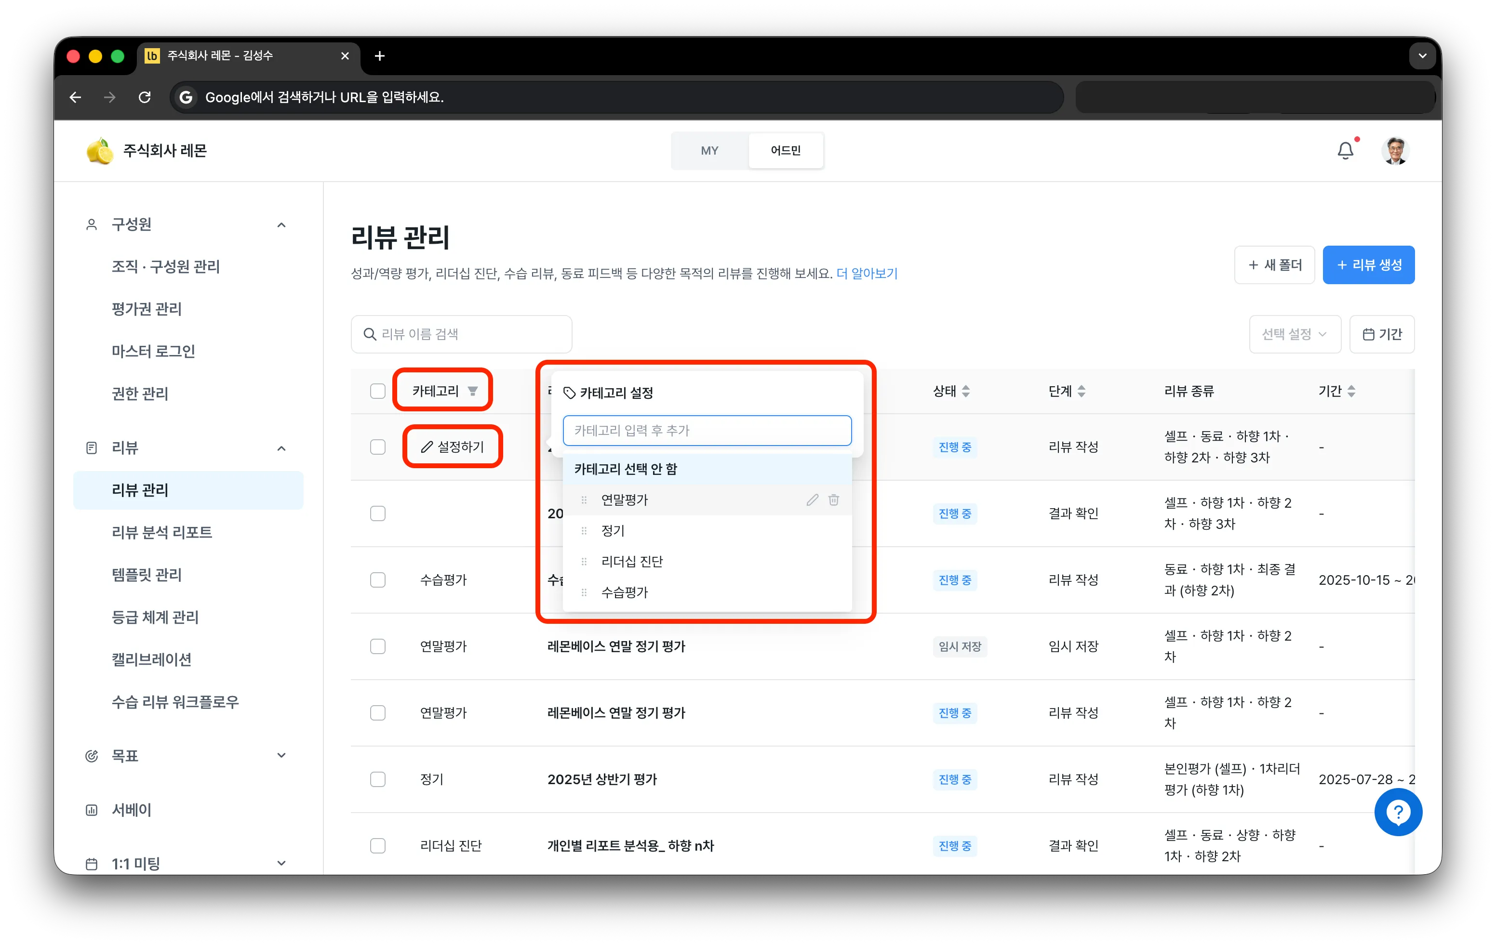Switch to the 어드민 tab
Screen dimensions: 1496x946
(785, 151)
